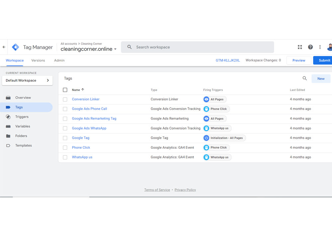Click the search magnifier in search bar

click(x=129, y=47)
